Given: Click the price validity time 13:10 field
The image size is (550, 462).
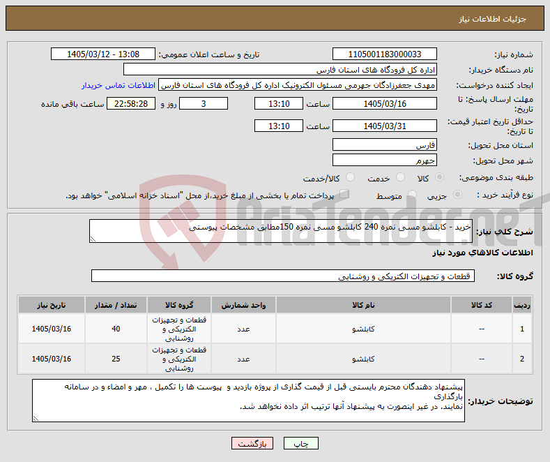Looking at the screenshot, I should [x=279, y=126].
